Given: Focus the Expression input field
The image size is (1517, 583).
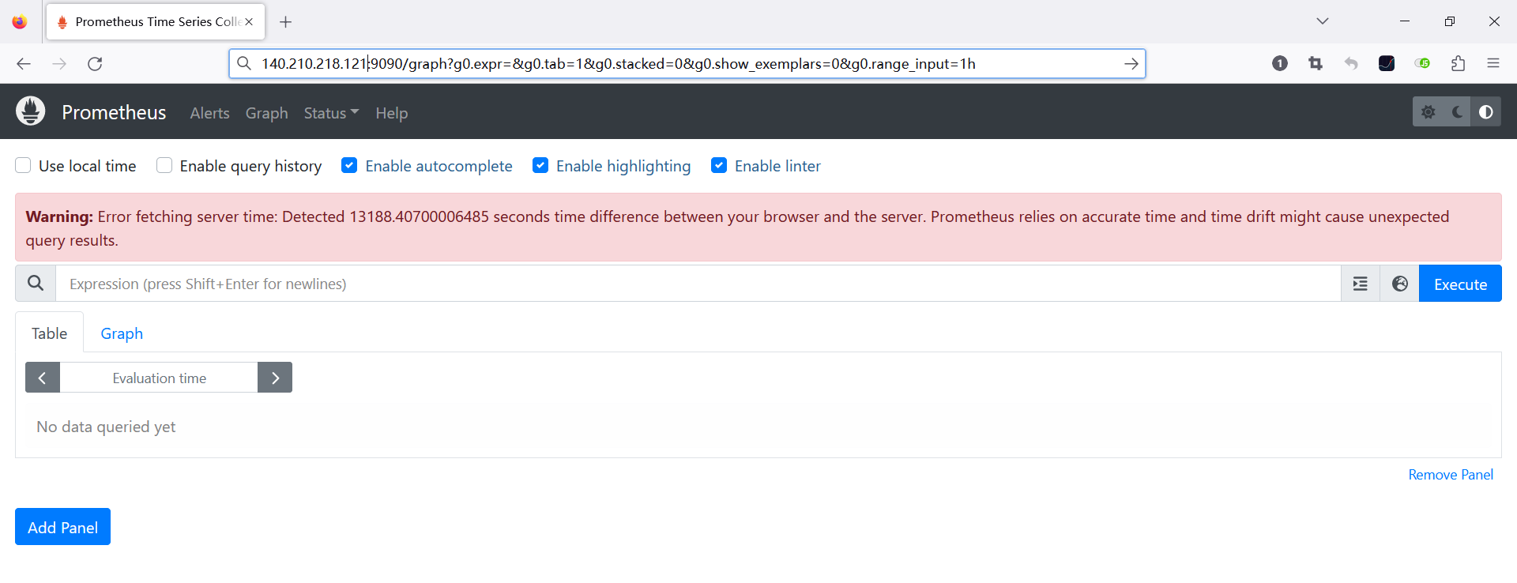Looking at the screenshot, I should pyautogui.click(x=695, y=284).
